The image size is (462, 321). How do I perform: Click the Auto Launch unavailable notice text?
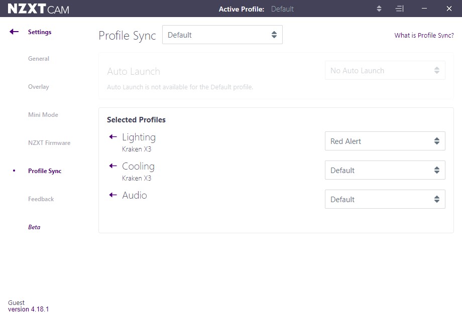[180, 87]
